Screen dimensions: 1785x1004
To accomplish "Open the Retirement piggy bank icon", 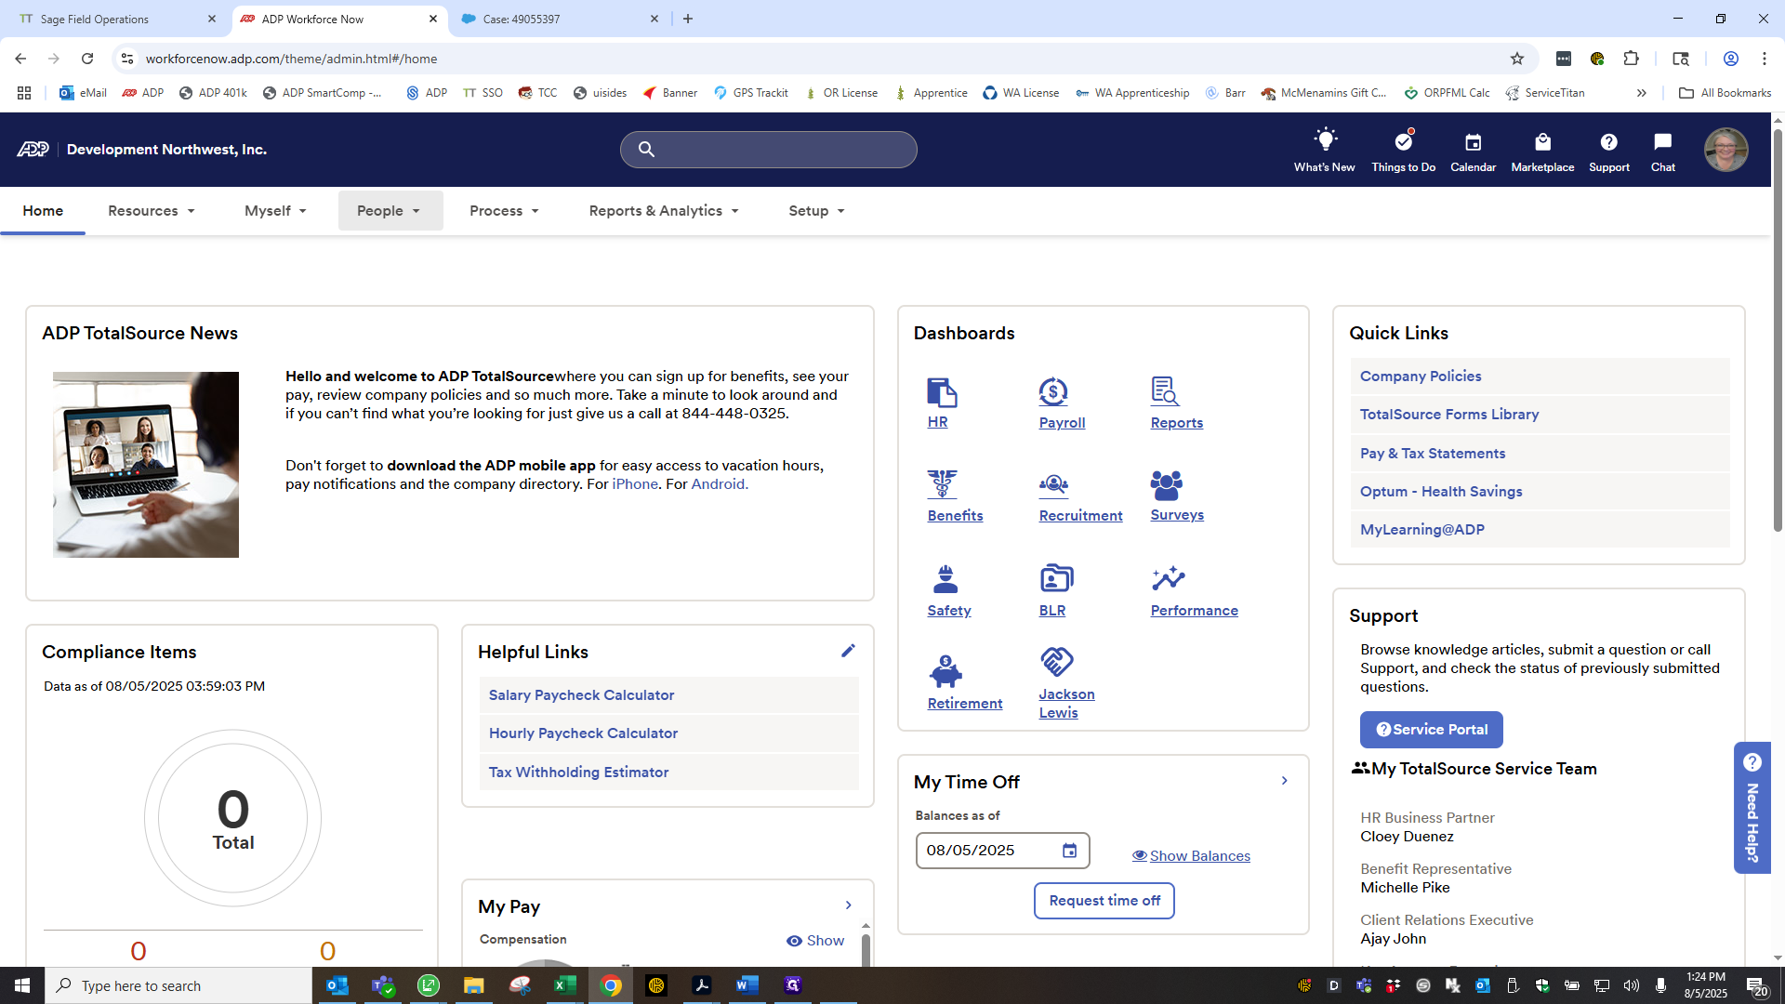I will pos(945,670).
